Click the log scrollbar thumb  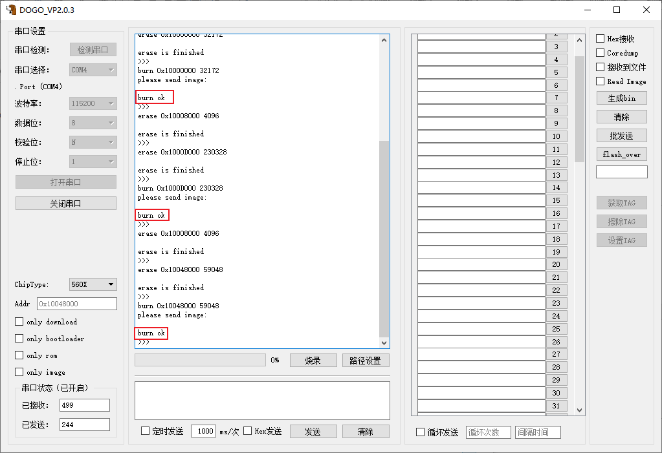tap(384, 238)
